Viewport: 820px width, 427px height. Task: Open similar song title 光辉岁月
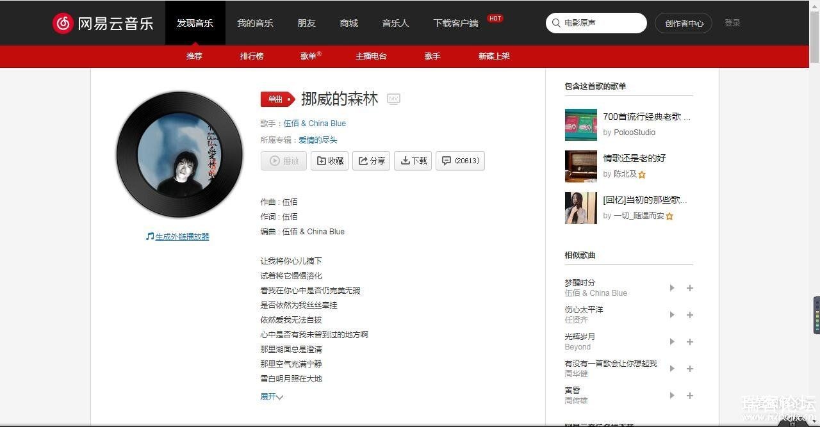(x=580, y=337)
